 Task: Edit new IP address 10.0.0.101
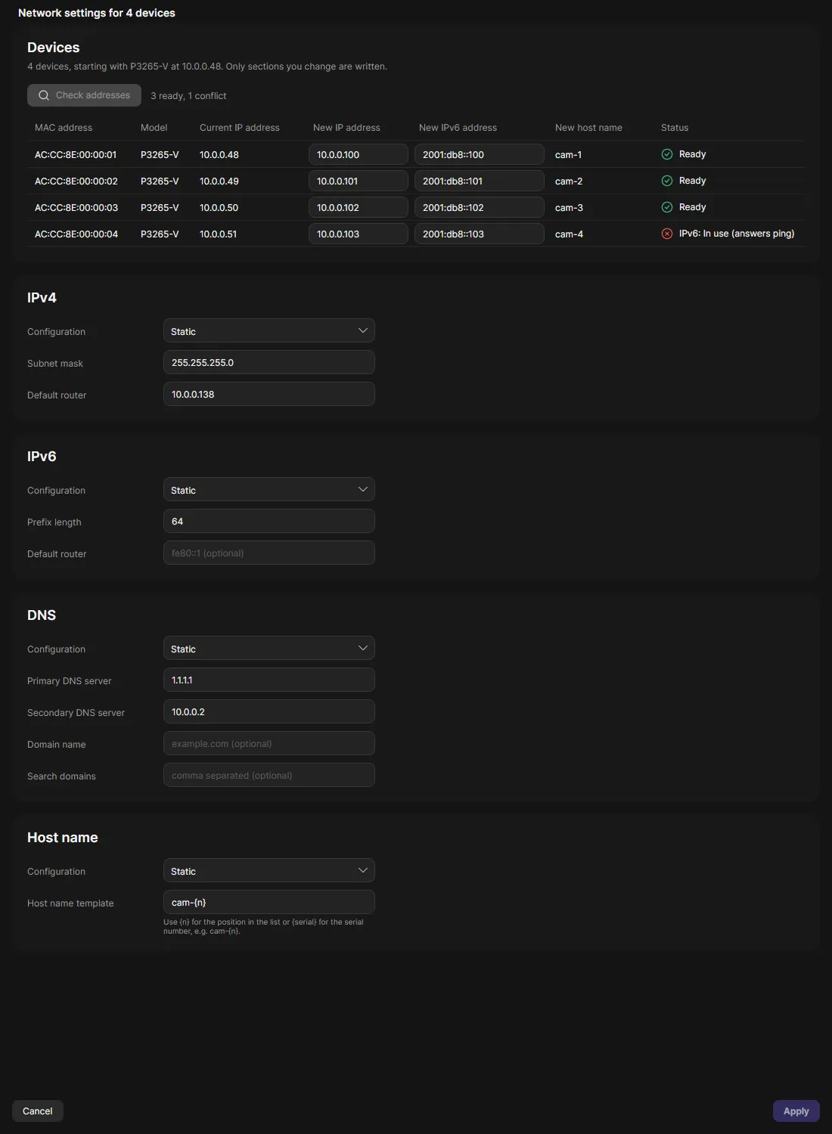[x=359, y=181]
